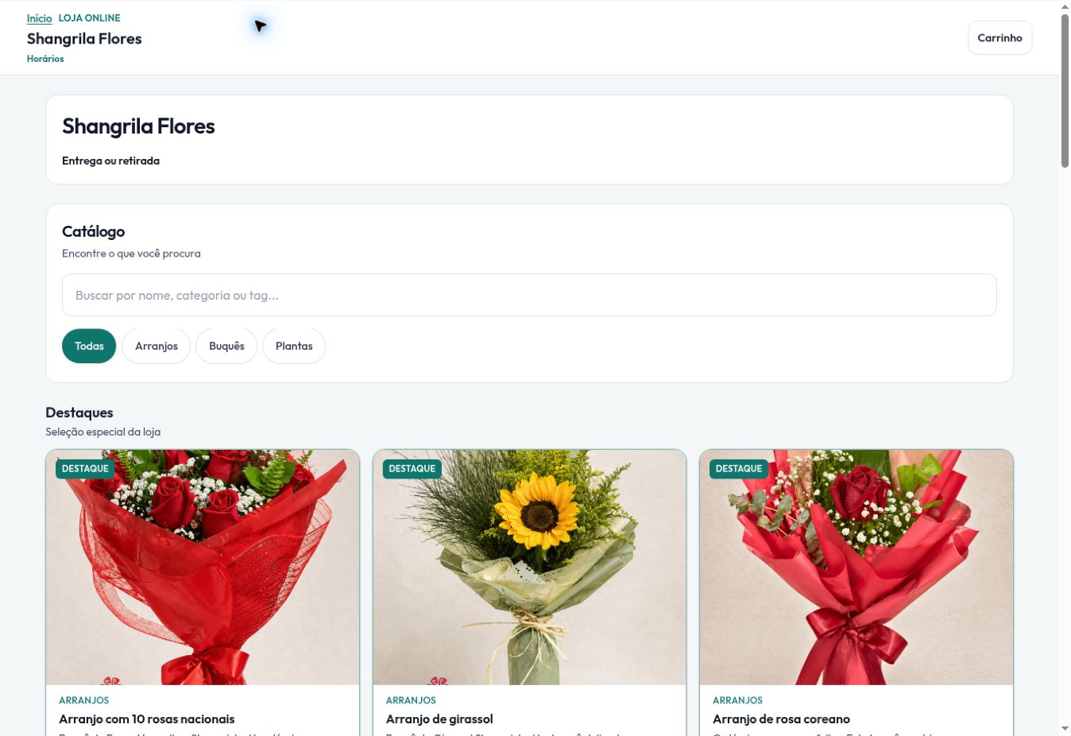Click 'Arranjo de girassol' product title

[x=439, y=719]
